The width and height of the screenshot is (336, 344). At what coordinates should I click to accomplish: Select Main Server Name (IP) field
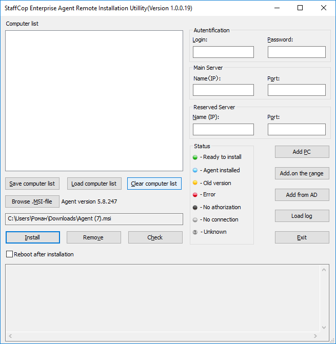tap(223, 90)
